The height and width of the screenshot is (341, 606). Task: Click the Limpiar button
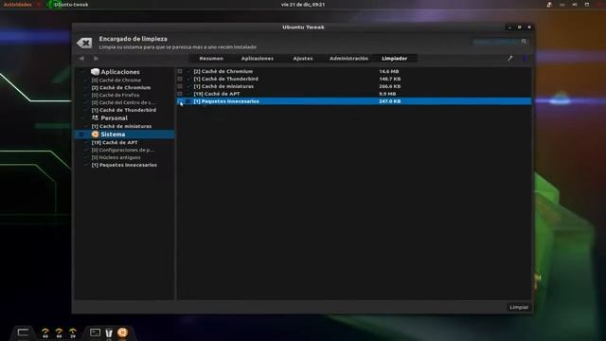(x=519, y=307)
